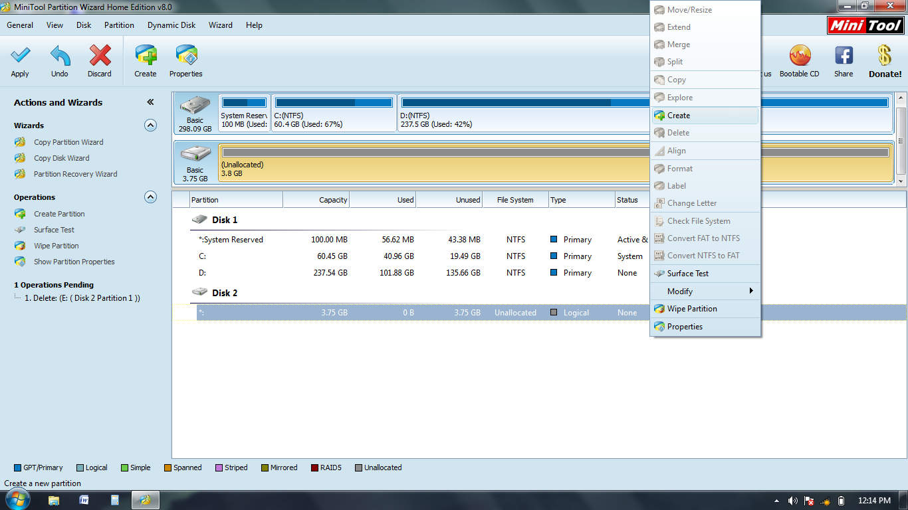Click the disk map vertical scrollbar
The height and width of the screenshot is (510, 908).
coord(901,139)
